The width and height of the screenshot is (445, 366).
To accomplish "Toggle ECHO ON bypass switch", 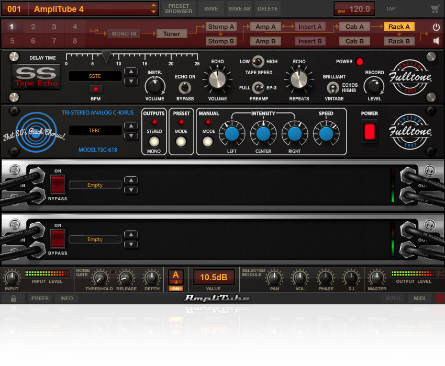I will pos(185,88).
